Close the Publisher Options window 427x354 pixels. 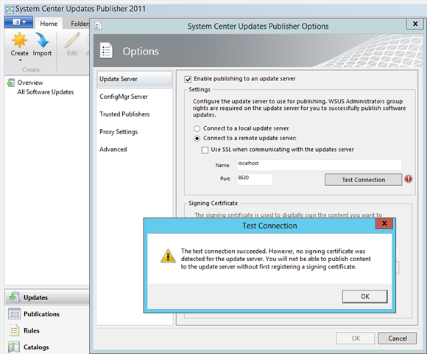[x=415, y=24]
